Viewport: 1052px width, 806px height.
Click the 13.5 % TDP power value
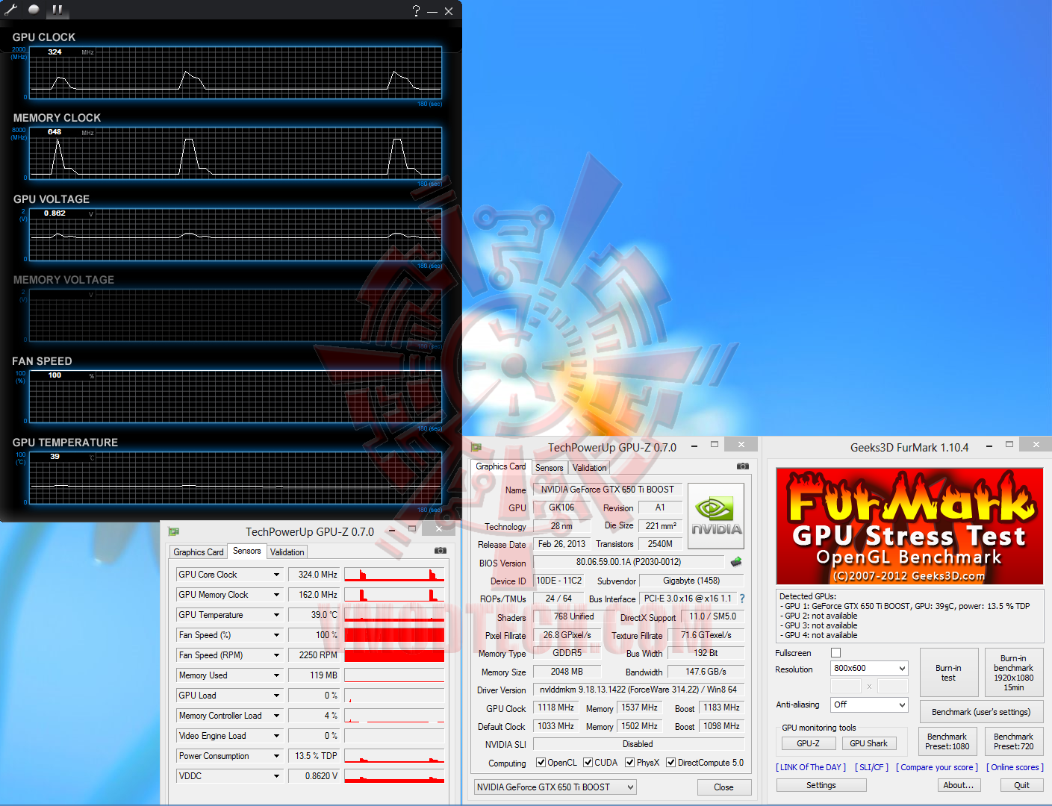(314, 756)
